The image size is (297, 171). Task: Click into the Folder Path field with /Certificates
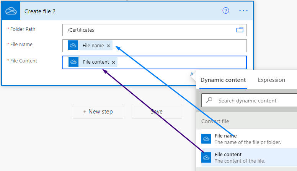(155, 30)
